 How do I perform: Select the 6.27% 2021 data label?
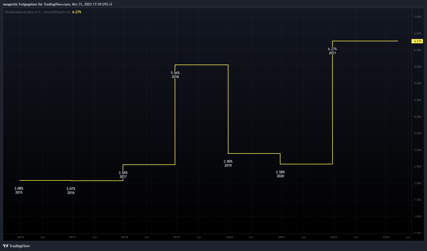tap(332, 51)
